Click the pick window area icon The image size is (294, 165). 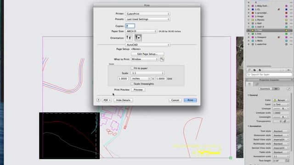(162, 59)
